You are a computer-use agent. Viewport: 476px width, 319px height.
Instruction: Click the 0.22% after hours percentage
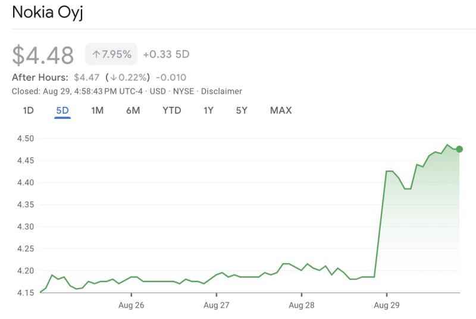coord(133,77)
